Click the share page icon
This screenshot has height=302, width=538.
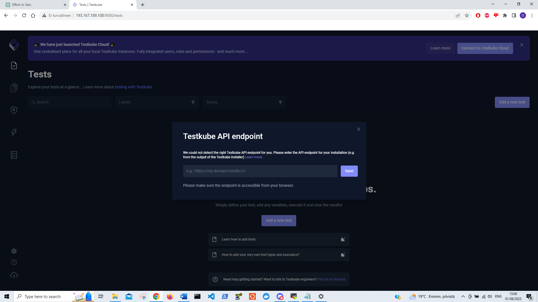point(458,16)
